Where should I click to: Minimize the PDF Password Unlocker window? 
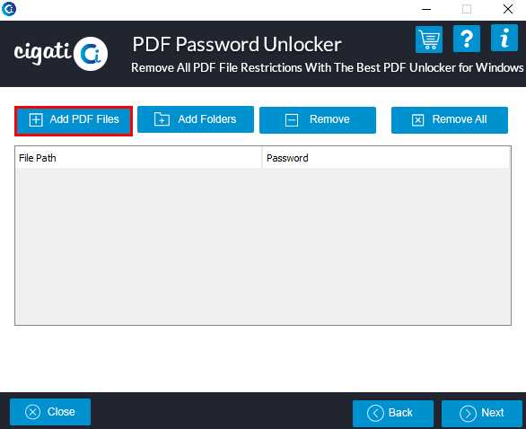(426, 9)
